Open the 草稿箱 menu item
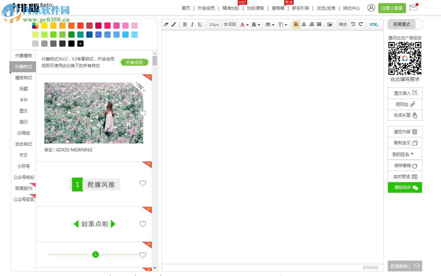Viewport: 441px width, 276px height. click(x=278, y=8)
